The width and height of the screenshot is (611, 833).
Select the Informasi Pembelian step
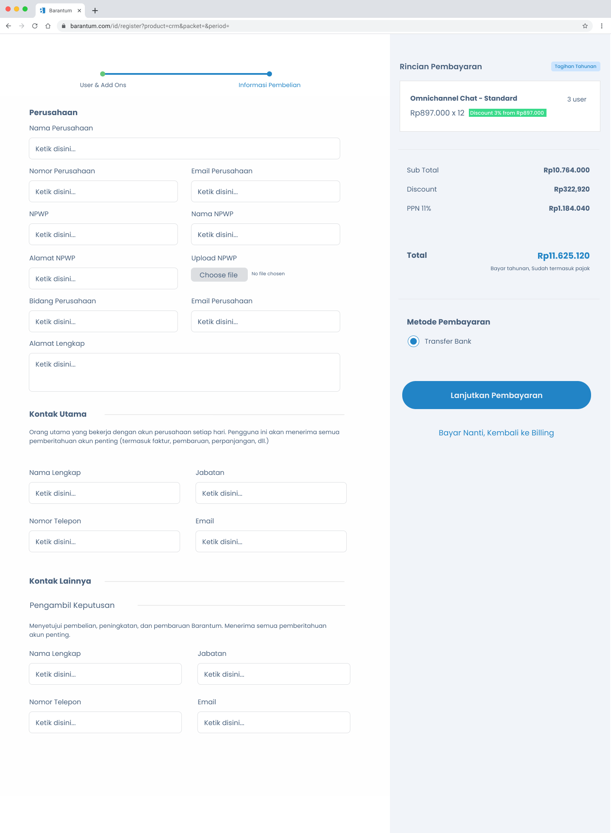coord(269,85)
